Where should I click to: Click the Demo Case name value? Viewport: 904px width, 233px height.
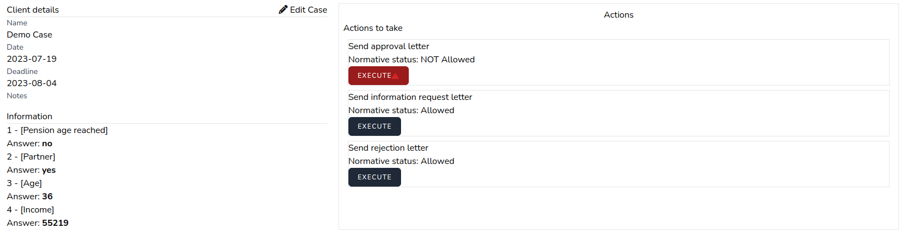tap(29, 35)
